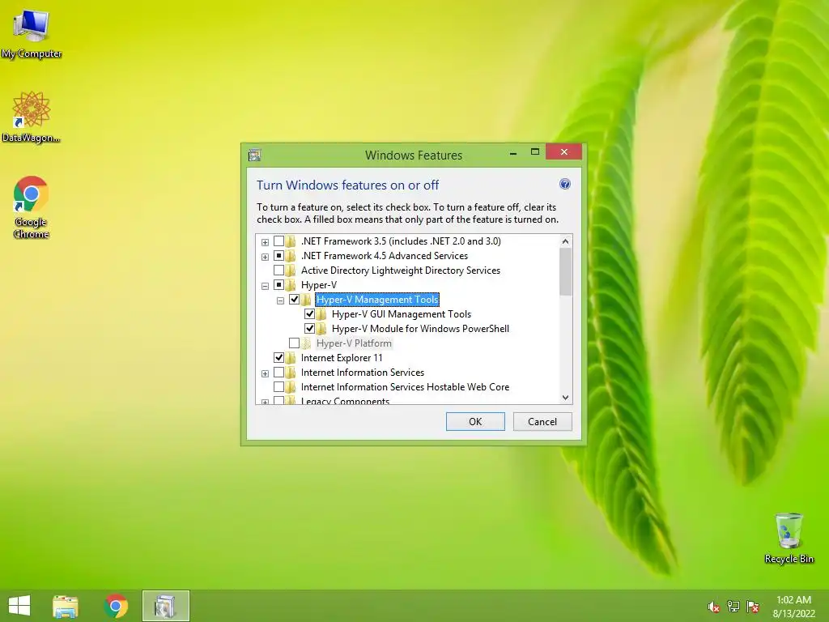Click the Active Directory Lightweight folder icon
This screenshot has height=622, width=829.
pyautogui.click(x=291, y=271)
